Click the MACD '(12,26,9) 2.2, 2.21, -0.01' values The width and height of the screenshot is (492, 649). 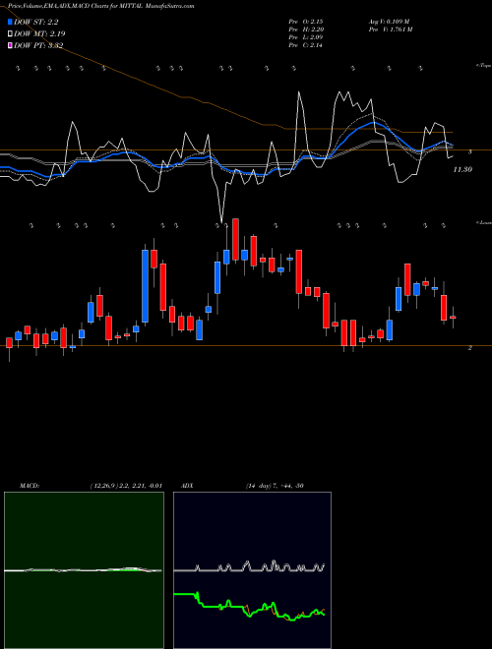tap(126, 486)
